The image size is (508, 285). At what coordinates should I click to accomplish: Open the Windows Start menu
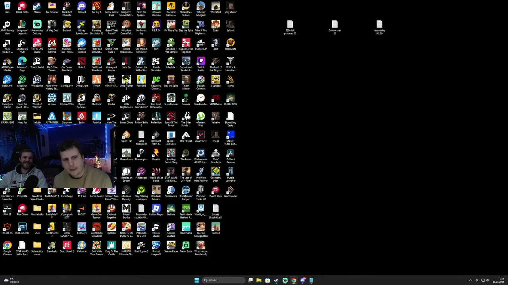click(x=197, y=280)
